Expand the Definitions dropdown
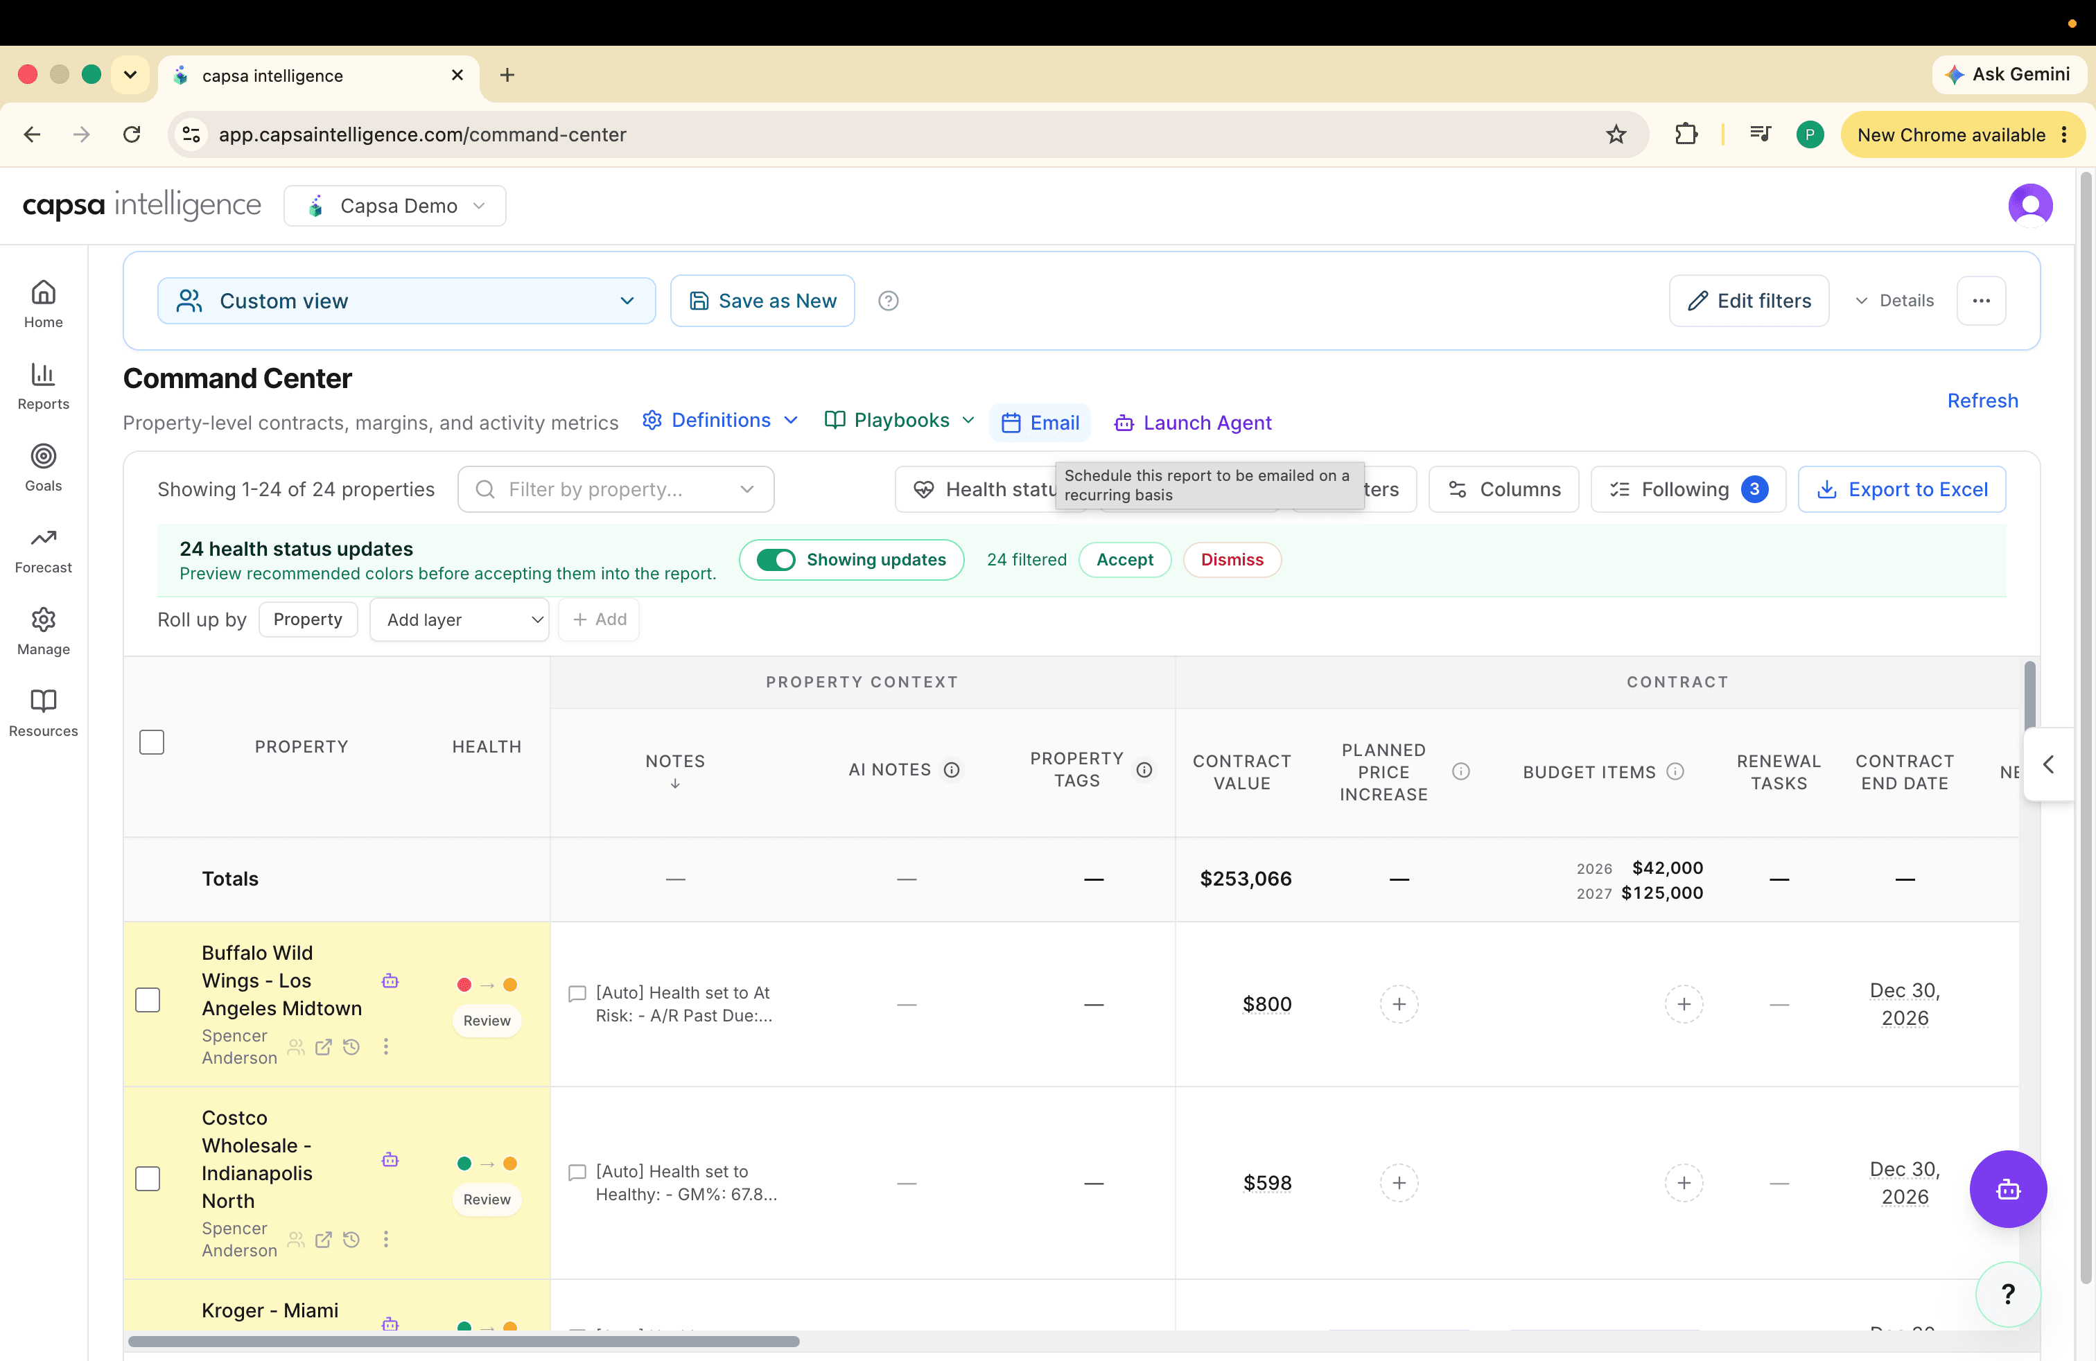 pyautogui.click(x=719, y=421)
